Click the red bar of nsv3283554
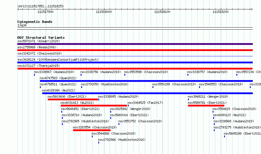The image size is (261, 154). tap(92, 130)
